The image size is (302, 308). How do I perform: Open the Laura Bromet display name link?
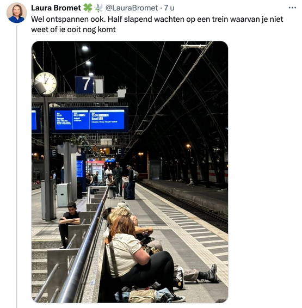click(x=56, y=8)
